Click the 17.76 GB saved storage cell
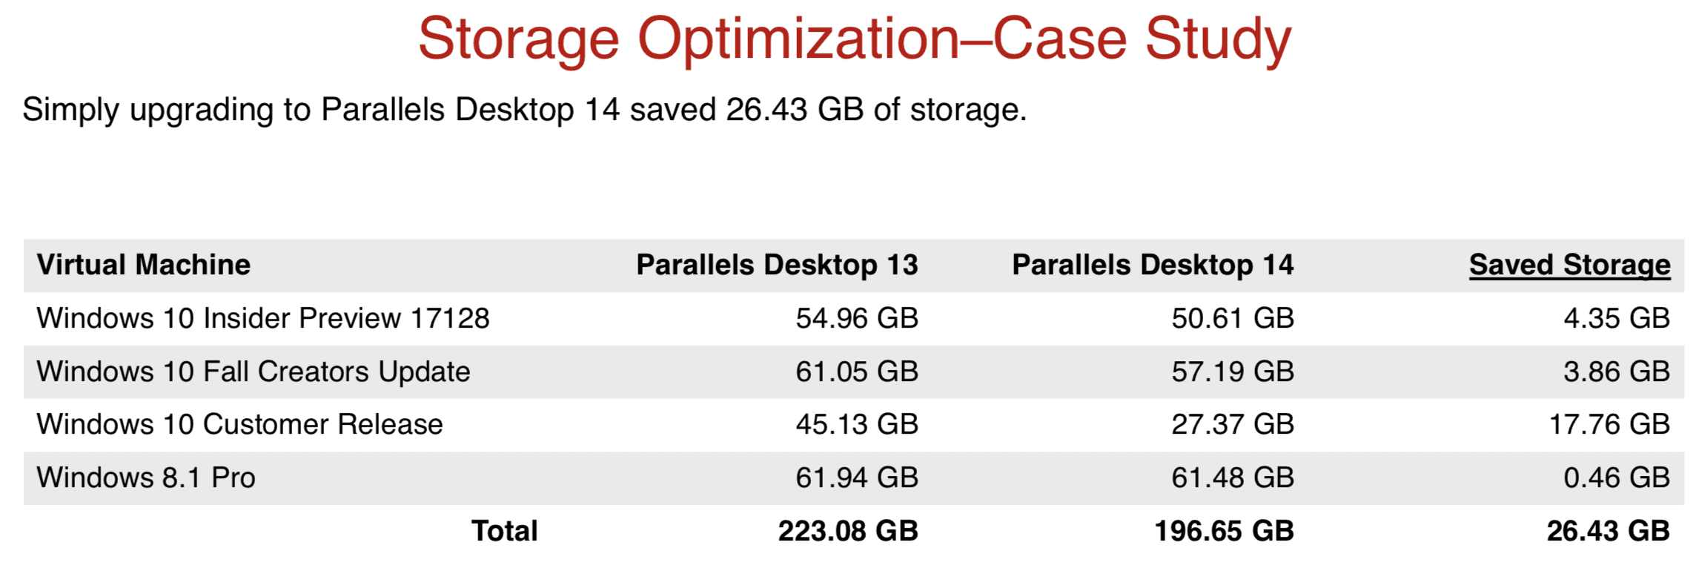The image size is (1699, 565). (1609, 424)
